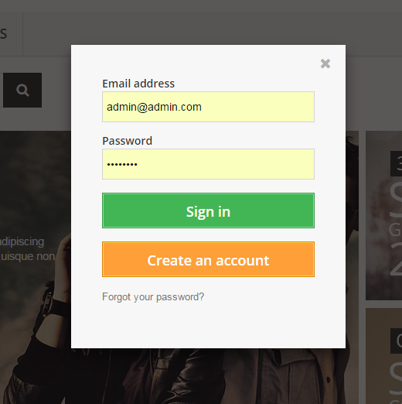Open the partially visible top navigation item ending in S

coord(4,34)
